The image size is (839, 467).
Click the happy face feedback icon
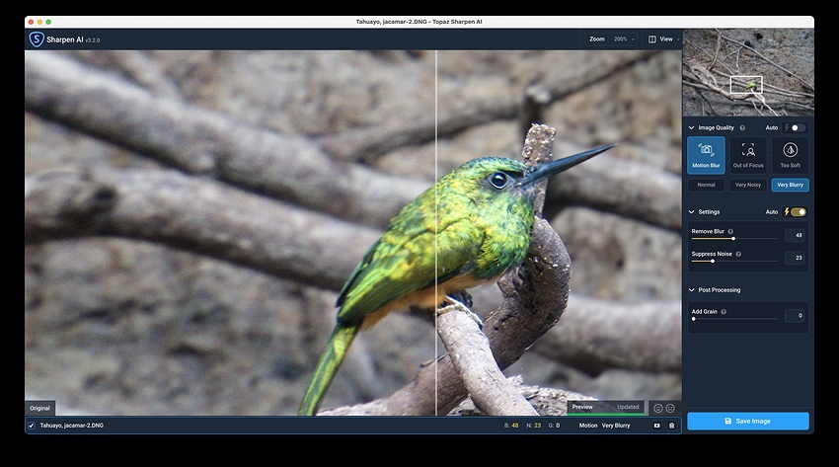click(x=658, y=408)
